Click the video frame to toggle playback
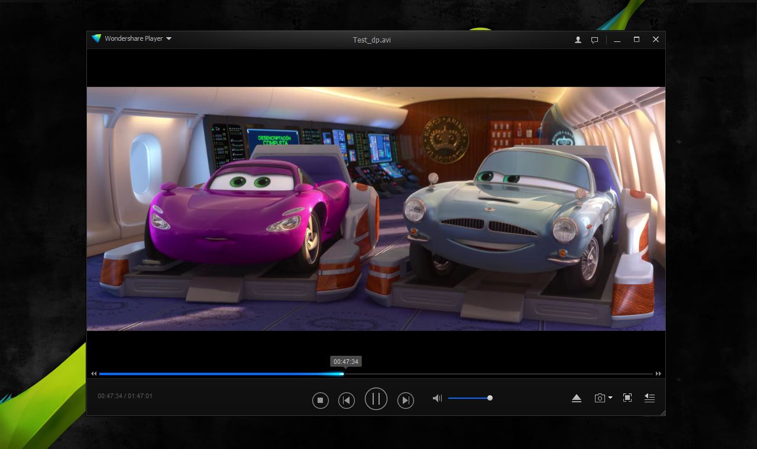Screen dimensions: 757x449 pos(376,209)
